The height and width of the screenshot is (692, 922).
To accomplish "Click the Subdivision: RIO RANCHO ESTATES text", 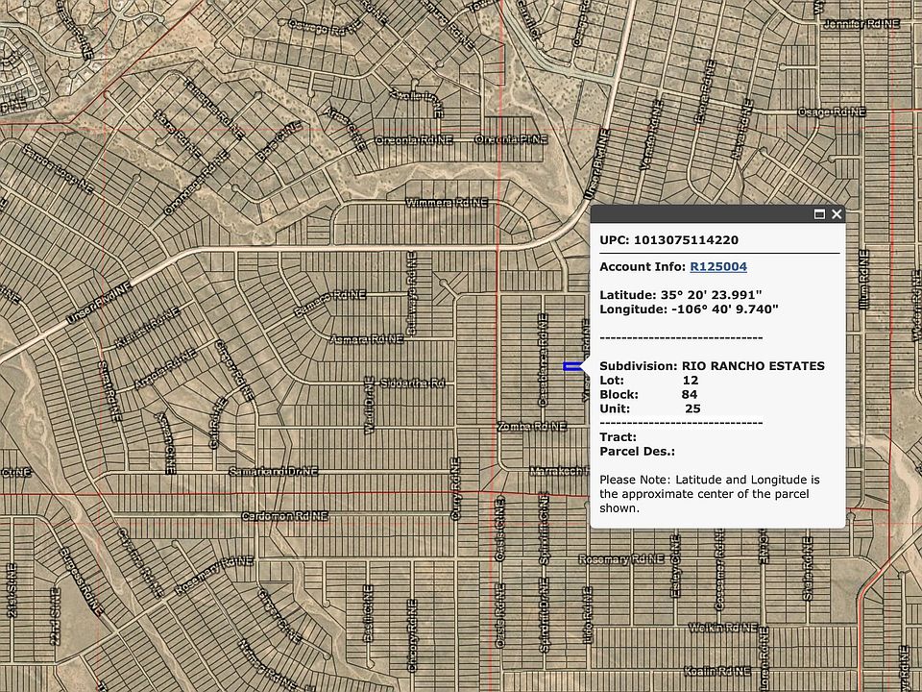I will (712, 366).
